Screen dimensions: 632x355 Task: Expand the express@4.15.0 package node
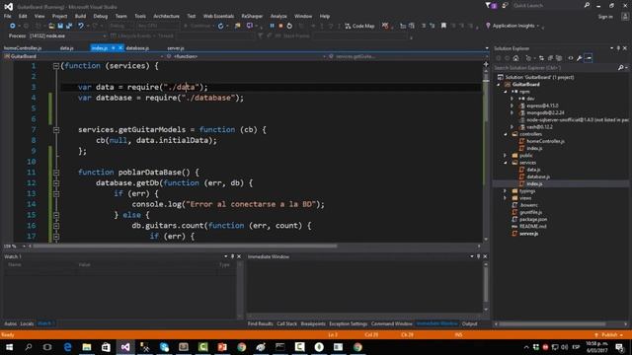513,106
